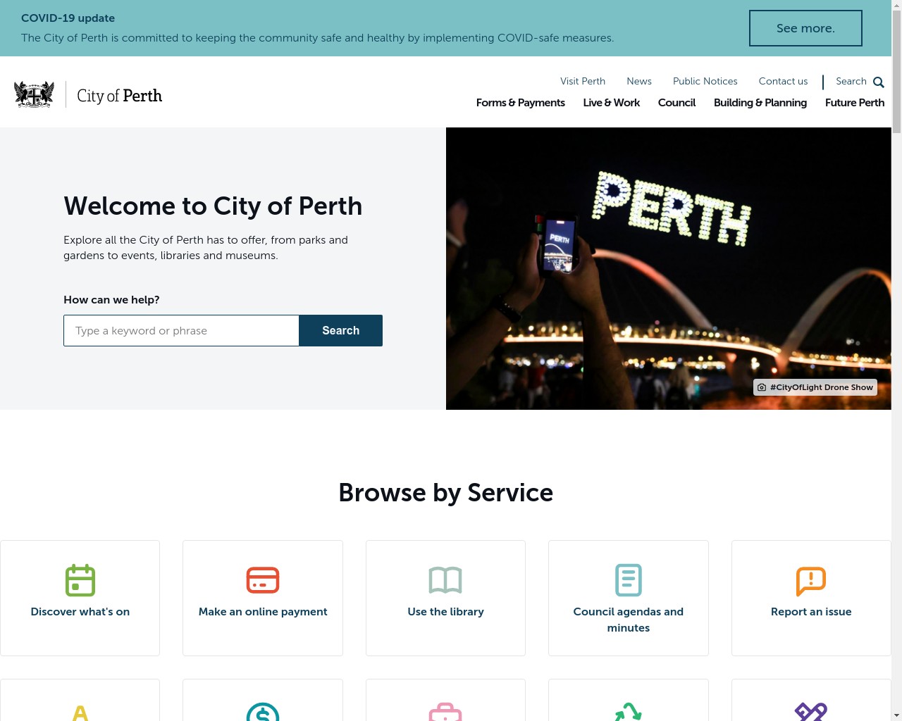This screenshot has width=902, height=721.
Task: Click the PERTH drone show hero image
Action: (x=669, y=268)
